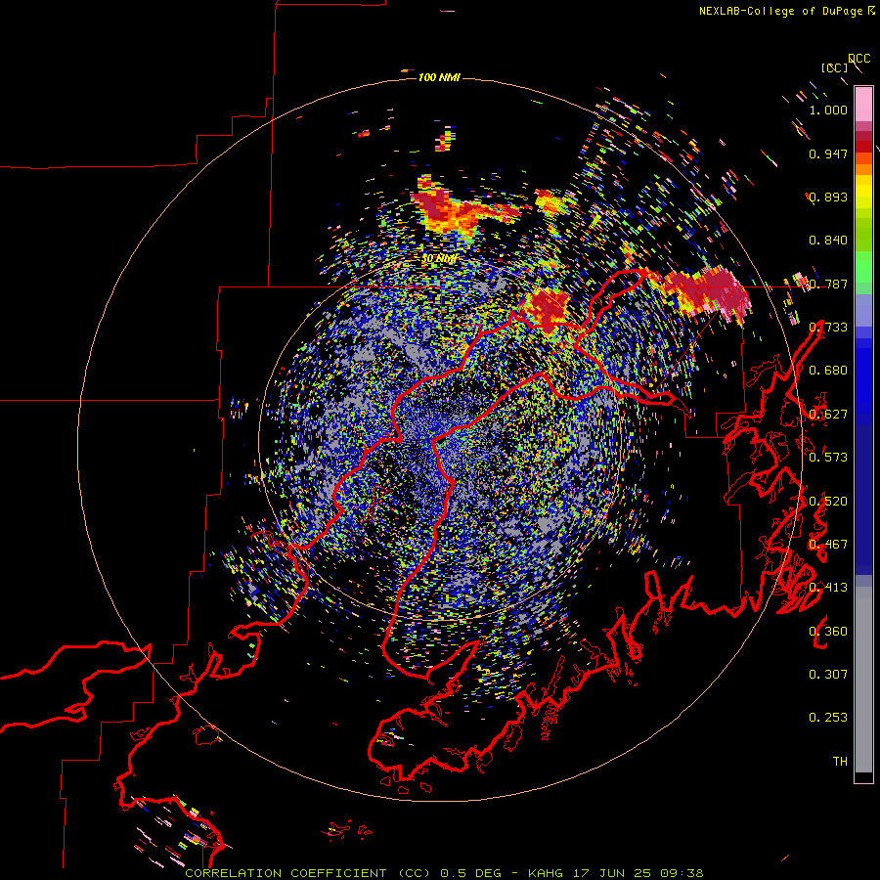Click the 17 JUN 25 09:38 timestamp
Screen dimensions: 880x880
pos(638,873)
